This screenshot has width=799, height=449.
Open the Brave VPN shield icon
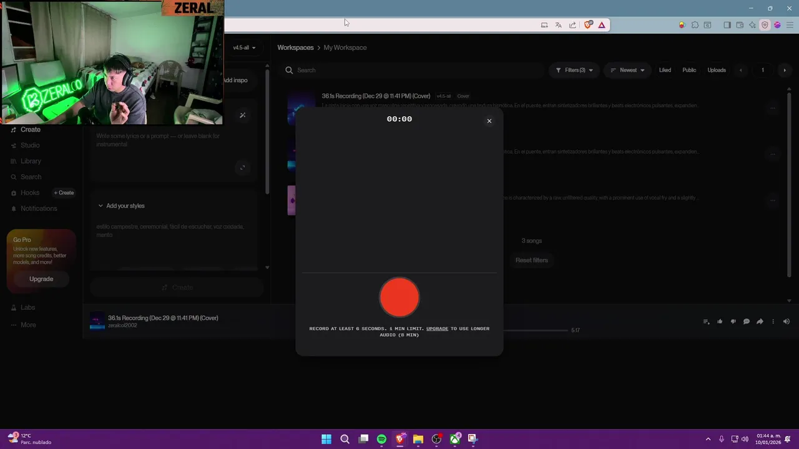(765, 25)
